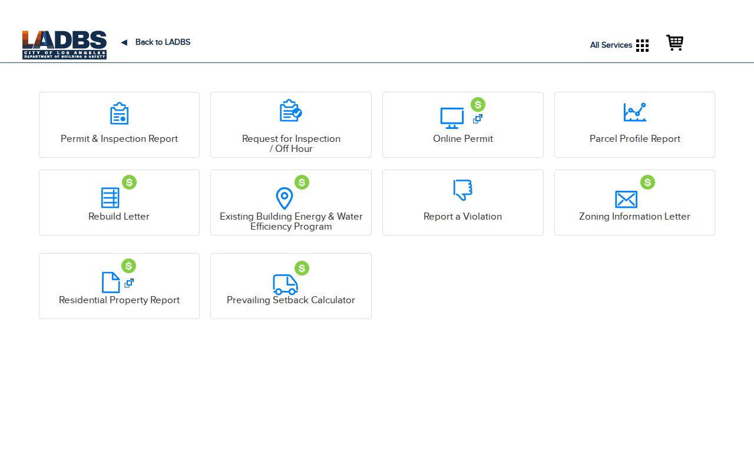This screenshot has width=754, height=471.
Task: Open the shopping cart icon
Action: click(674, 43)
